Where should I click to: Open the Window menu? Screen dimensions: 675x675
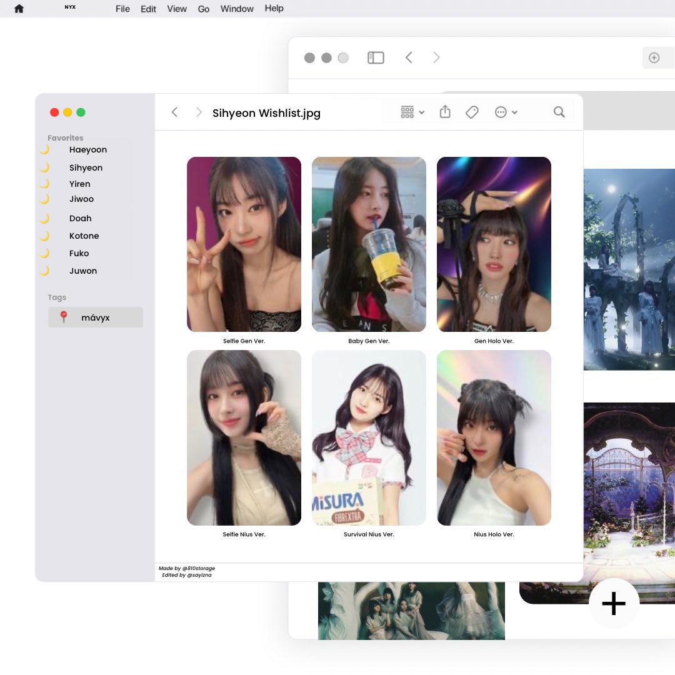237,9
